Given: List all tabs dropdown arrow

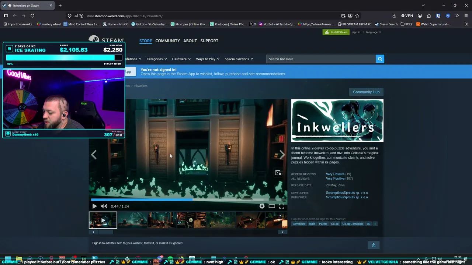Looking at the screenshot, I should pos(423,6).
